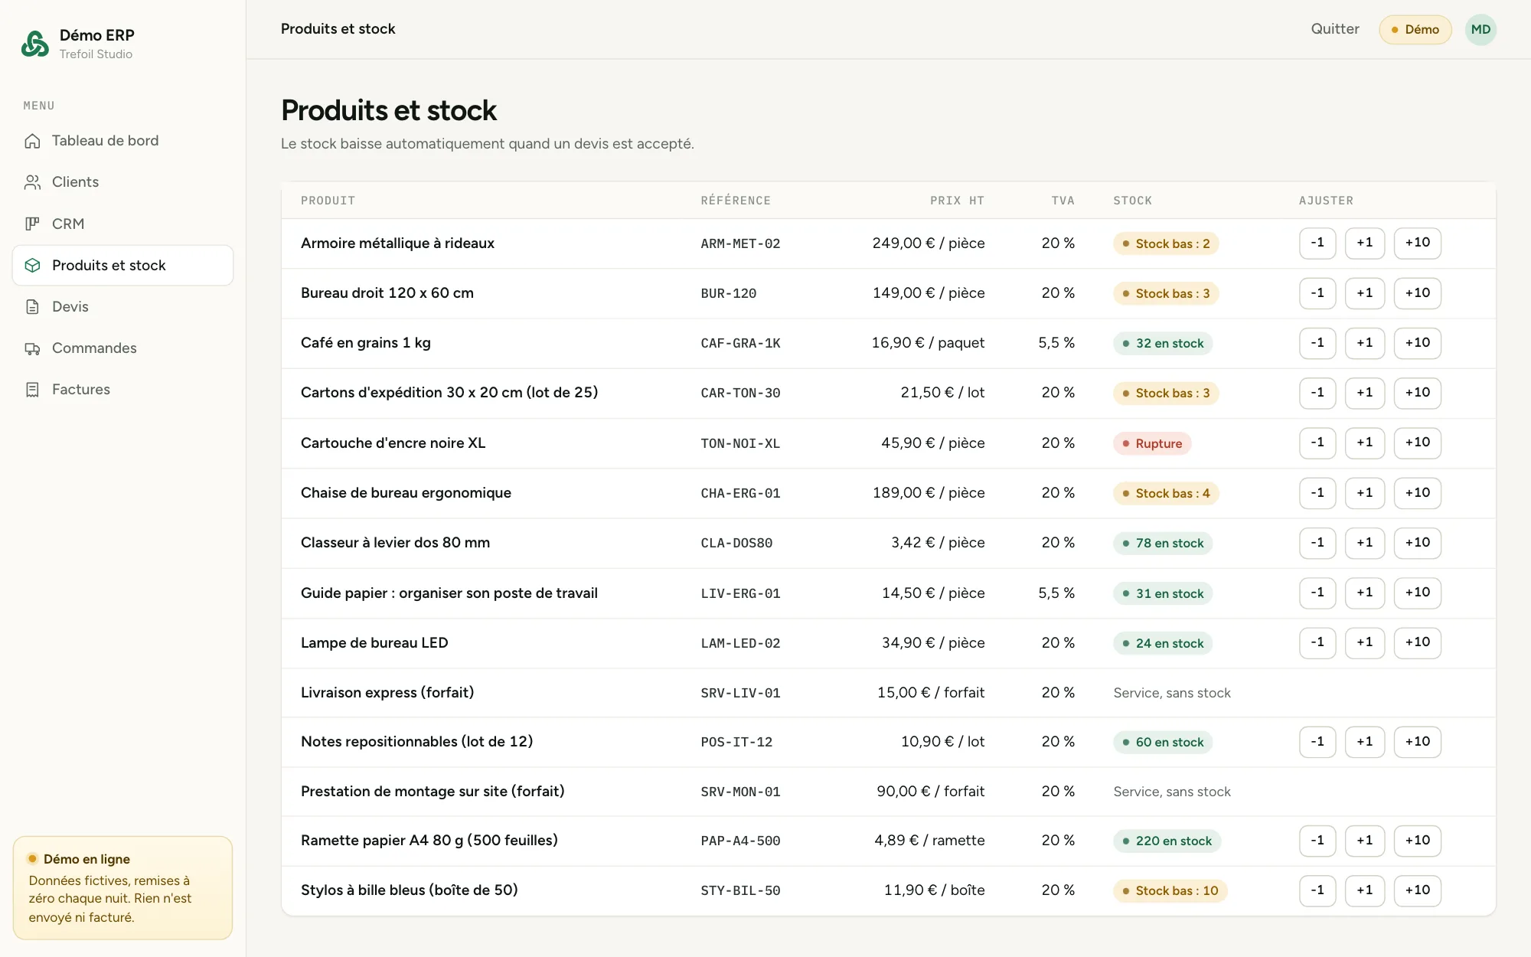Click reference ARM-MET-02
1531x957 pixels.
740,243
